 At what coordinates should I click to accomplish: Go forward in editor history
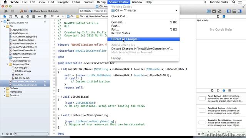(63, 16)
